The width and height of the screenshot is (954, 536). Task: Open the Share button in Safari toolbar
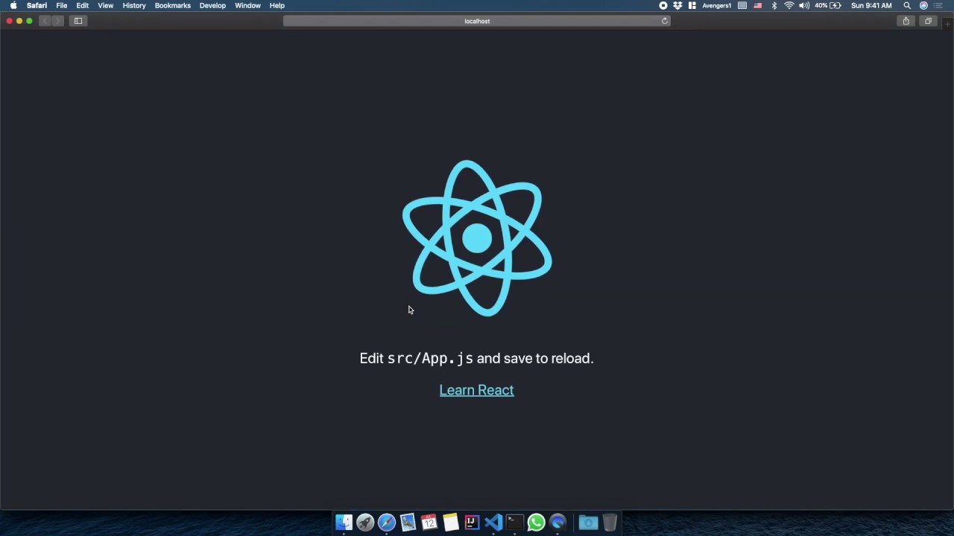click(906, 21)
